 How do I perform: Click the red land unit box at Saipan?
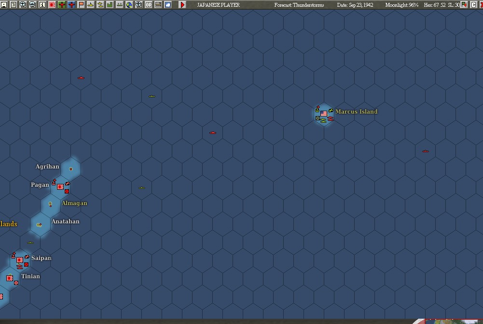(27, 264)
